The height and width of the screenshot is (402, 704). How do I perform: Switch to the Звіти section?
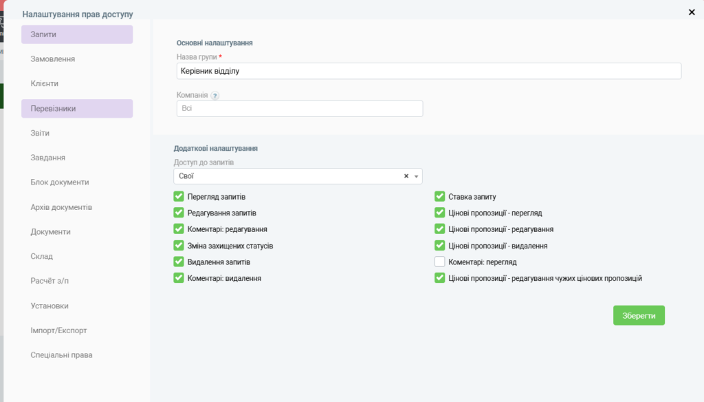click(x=77, y=133)
